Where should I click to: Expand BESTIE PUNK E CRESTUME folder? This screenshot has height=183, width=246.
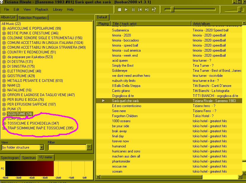coord(4,33)
